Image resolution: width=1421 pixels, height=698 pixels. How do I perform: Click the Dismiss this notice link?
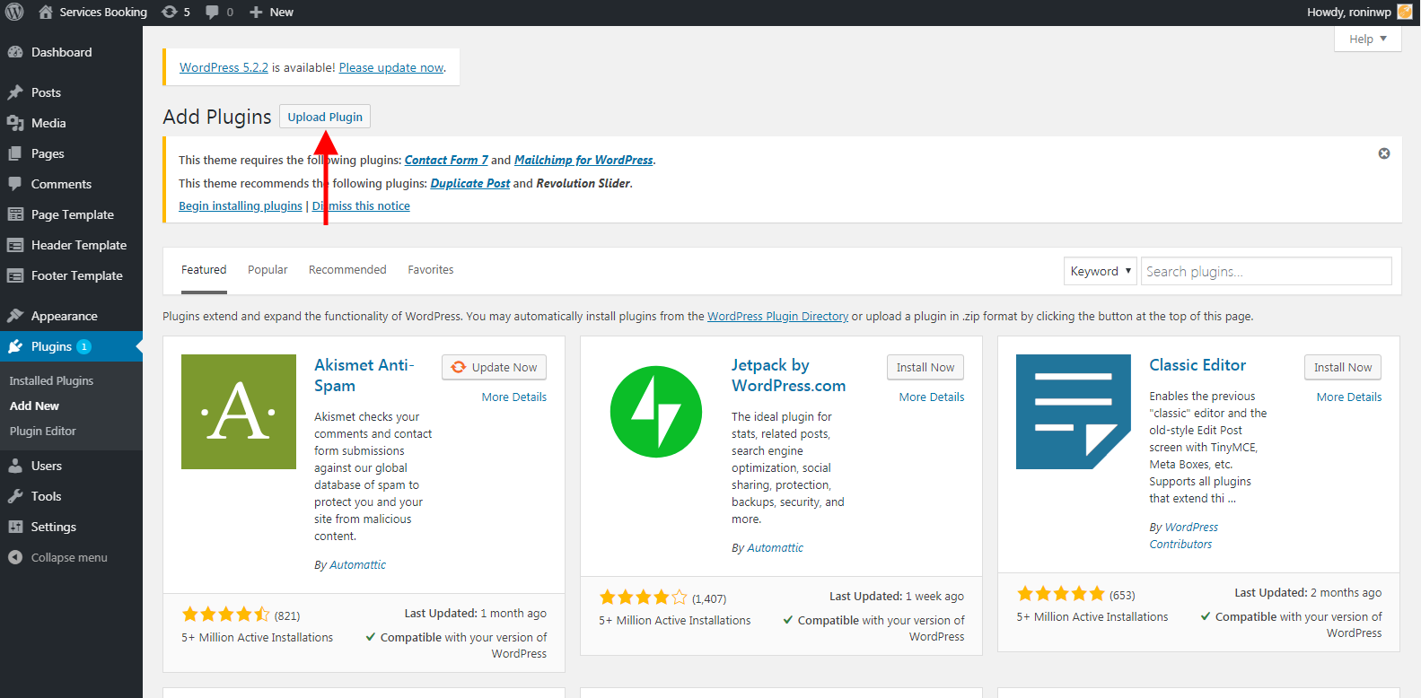point(361,205)
